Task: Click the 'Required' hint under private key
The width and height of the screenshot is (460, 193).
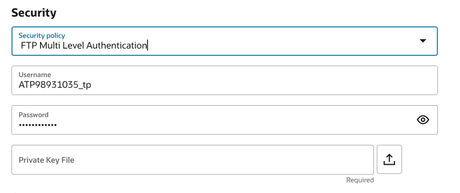Action: [360, 180]
